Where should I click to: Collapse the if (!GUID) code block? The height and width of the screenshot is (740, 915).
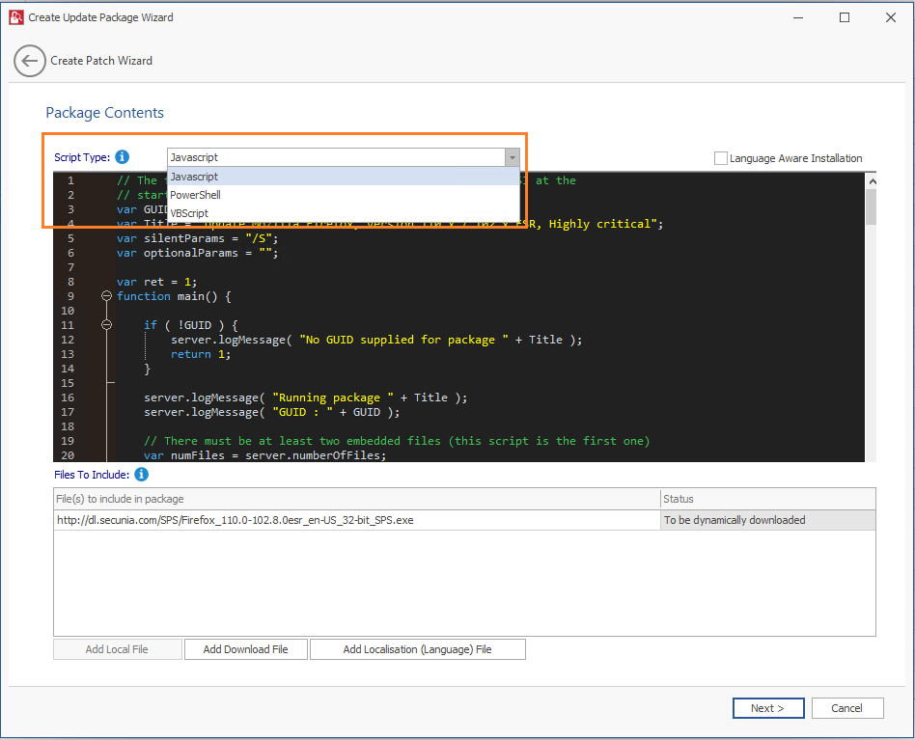click(106, 325)
